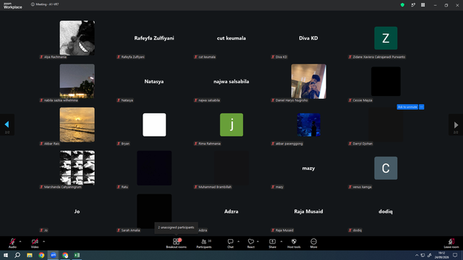Select Daniel Haryo Nugroho's video tile
This screenshot has width=463, height=260.
point(309,81)
